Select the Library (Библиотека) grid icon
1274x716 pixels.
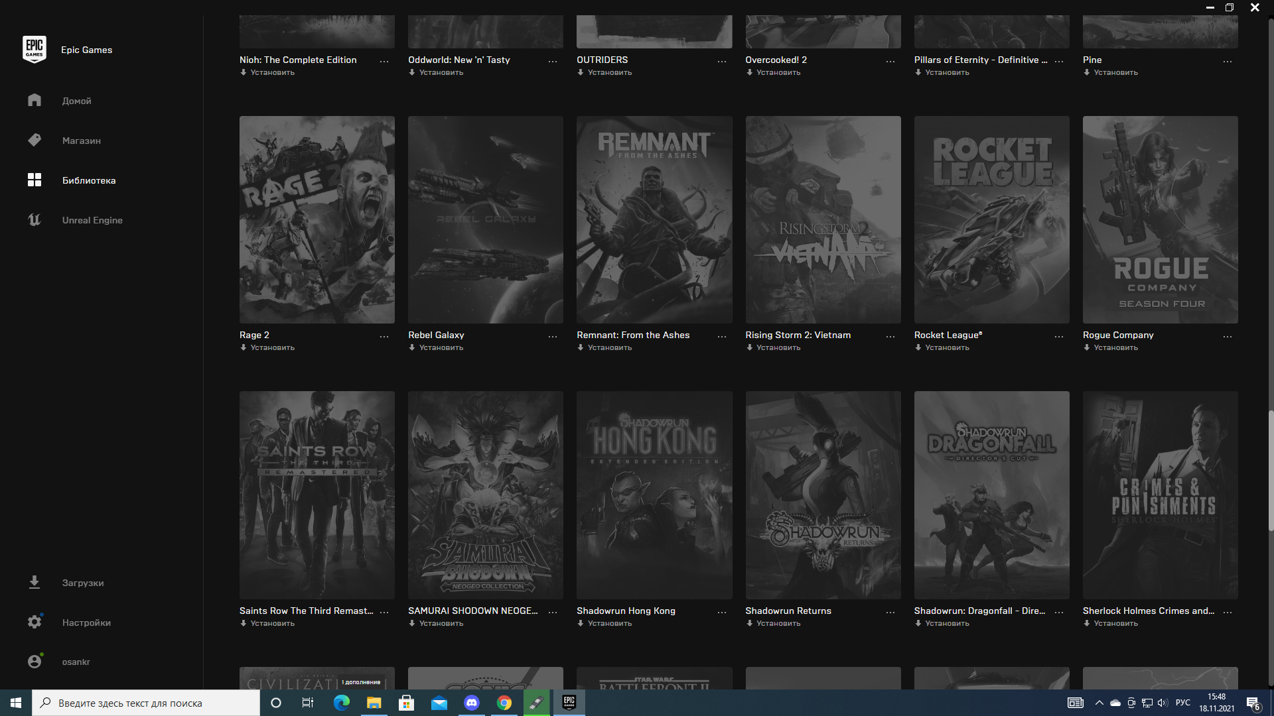pyautogui.click(x=35, y=180)
